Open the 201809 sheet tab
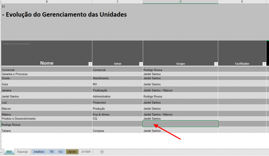 pyautogui.click(x=86, y=152)
